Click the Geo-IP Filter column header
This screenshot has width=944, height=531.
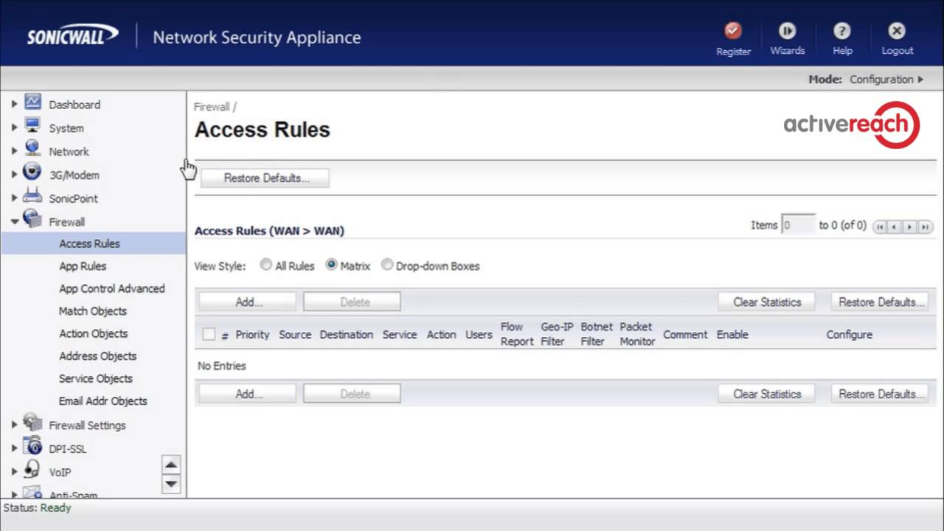pos(557,334)
